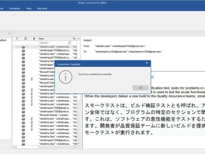205x154 pixels.
Task: Collapse the left folder pane arrow
Action: (x=9, y=33)
